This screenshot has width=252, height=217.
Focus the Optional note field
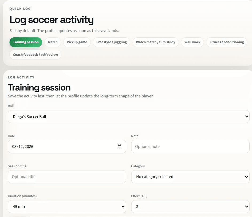click(x=190, y=147)
